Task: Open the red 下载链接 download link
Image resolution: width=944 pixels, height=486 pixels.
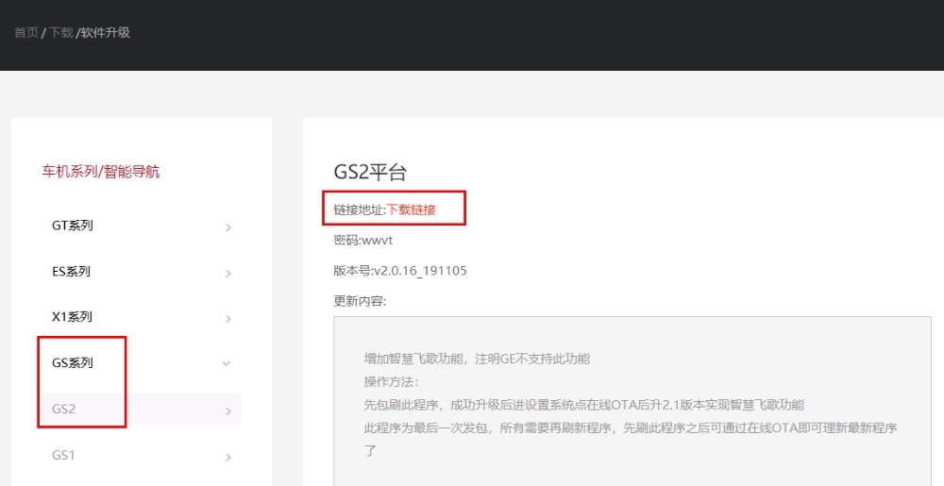Action: [x=412, y=209]
